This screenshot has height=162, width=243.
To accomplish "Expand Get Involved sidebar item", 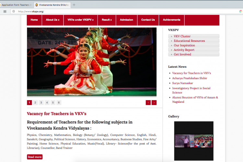I will pos(194,54).
